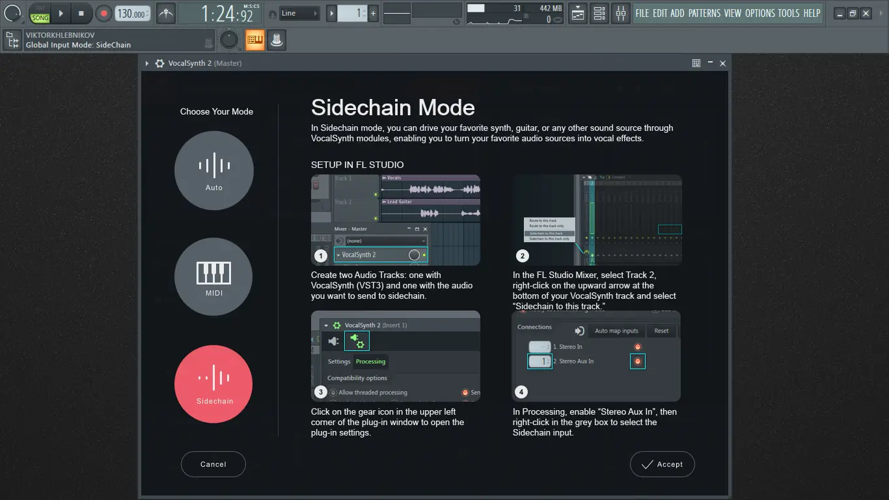Arm the Record button
This screenshot has width=889, height=500.
coord(103,13)
